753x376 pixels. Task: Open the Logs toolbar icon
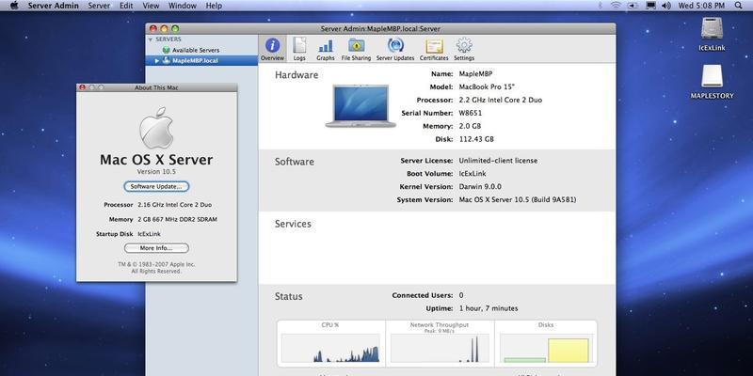coord(299,49)
